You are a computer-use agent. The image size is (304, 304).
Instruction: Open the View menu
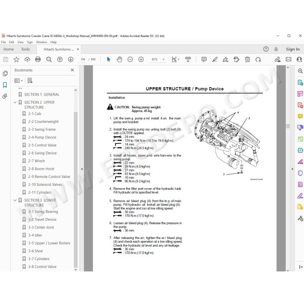(x=20, y=42)
